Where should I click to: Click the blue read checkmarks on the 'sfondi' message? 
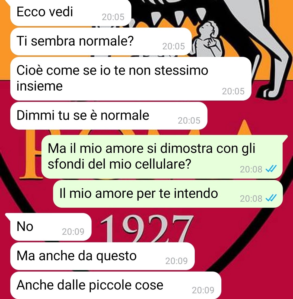271,169
